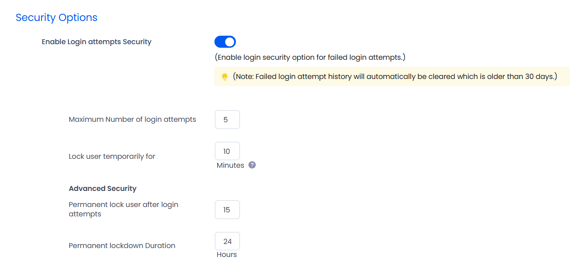The image size is (579, 265).
Task: Click the lightbulb icon in the note
Action: click(x=225, y=77)
